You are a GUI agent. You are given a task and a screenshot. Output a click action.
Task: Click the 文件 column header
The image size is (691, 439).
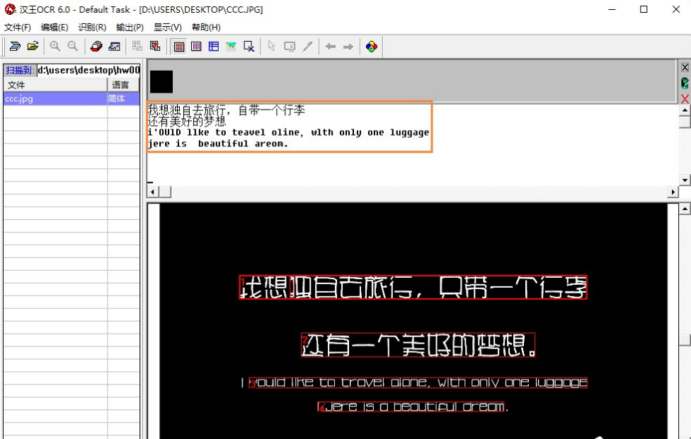point(55,85)
